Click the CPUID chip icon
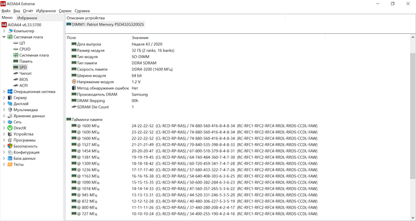 pyautogui.click(x=15, y=49)
